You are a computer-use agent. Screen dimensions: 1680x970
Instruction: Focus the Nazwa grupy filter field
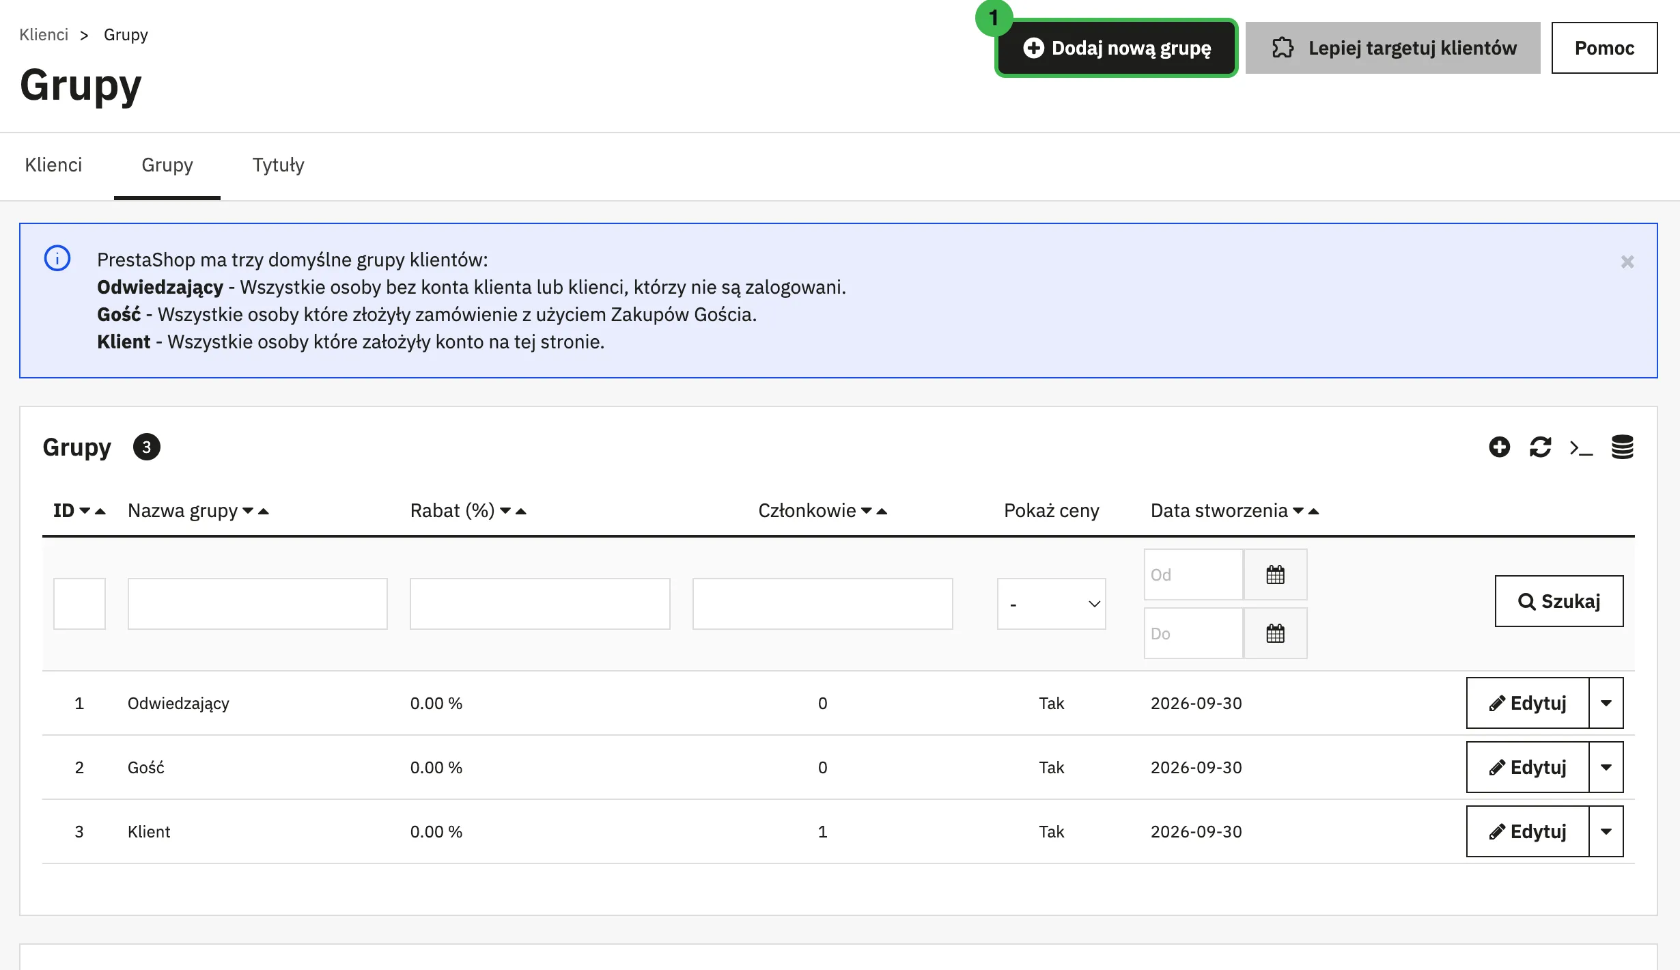(257, 604)
